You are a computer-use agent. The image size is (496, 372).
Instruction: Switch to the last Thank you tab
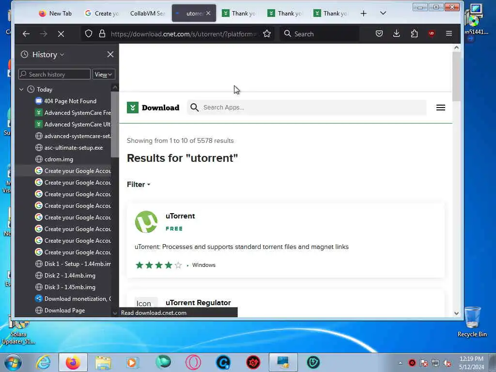coord(331,13)
